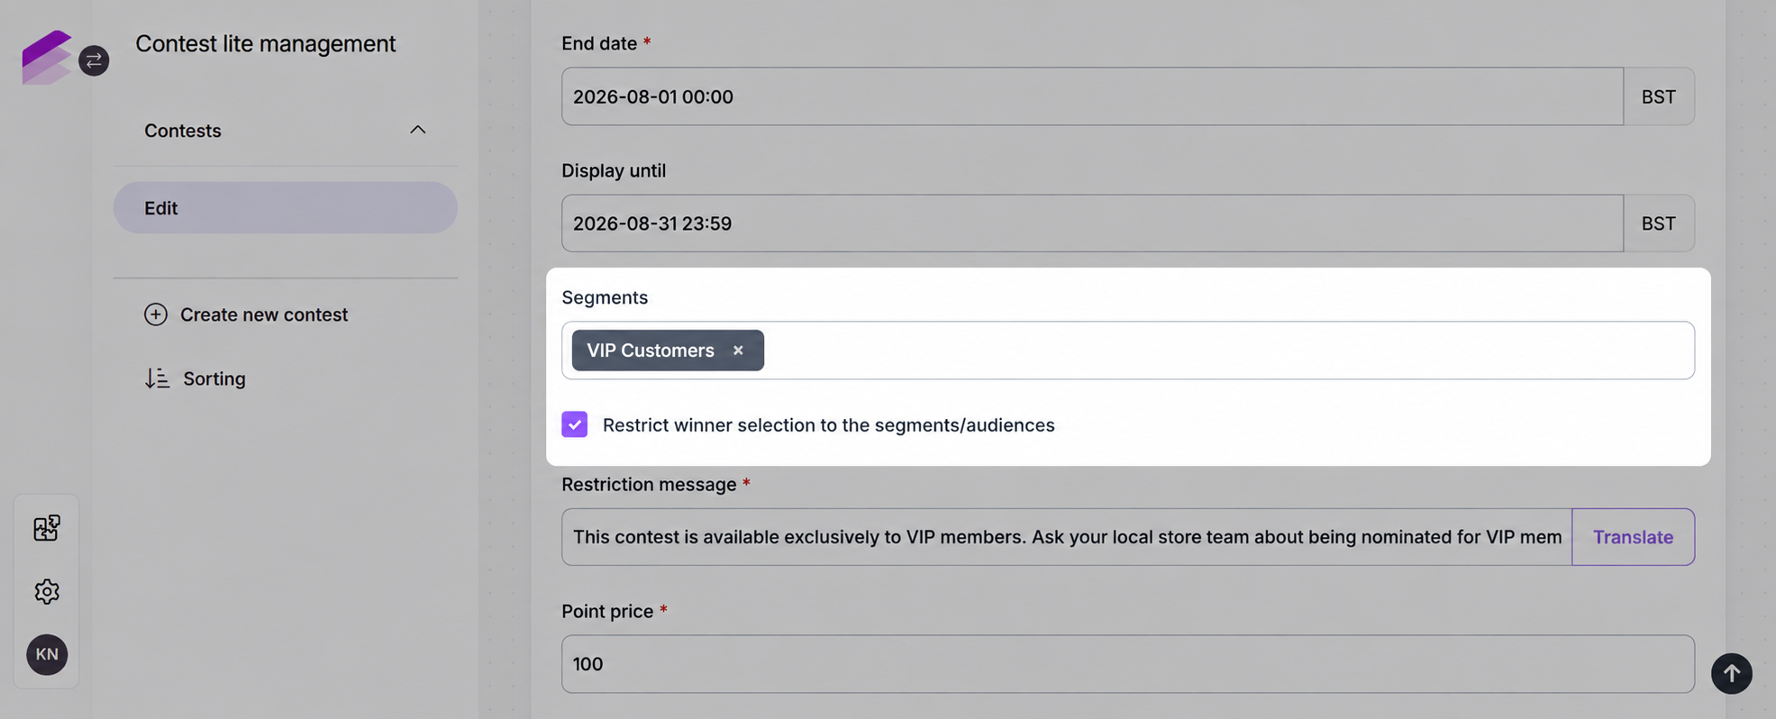Select the Edit menu item

coord(285,208)
